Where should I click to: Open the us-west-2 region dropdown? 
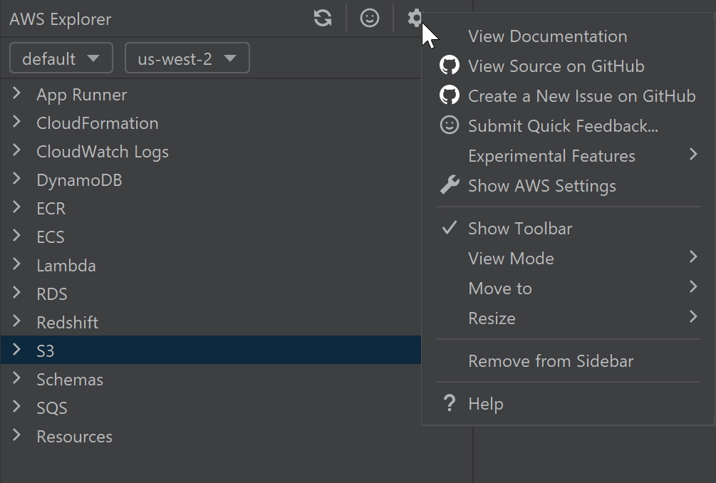pos(187,58)
